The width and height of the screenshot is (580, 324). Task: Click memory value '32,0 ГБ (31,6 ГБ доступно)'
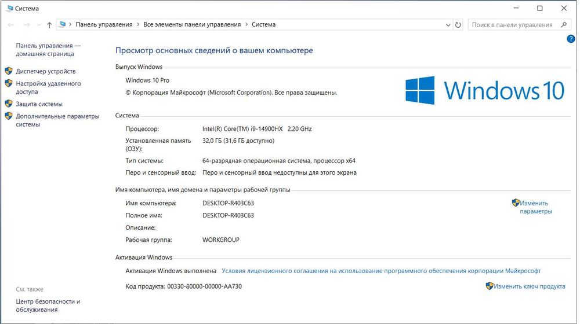[x=238, y=141]
